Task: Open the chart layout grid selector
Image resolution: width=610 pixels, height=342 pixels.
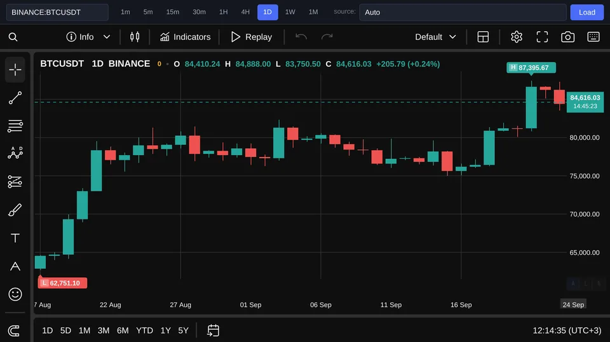Action: coord(483,37)
